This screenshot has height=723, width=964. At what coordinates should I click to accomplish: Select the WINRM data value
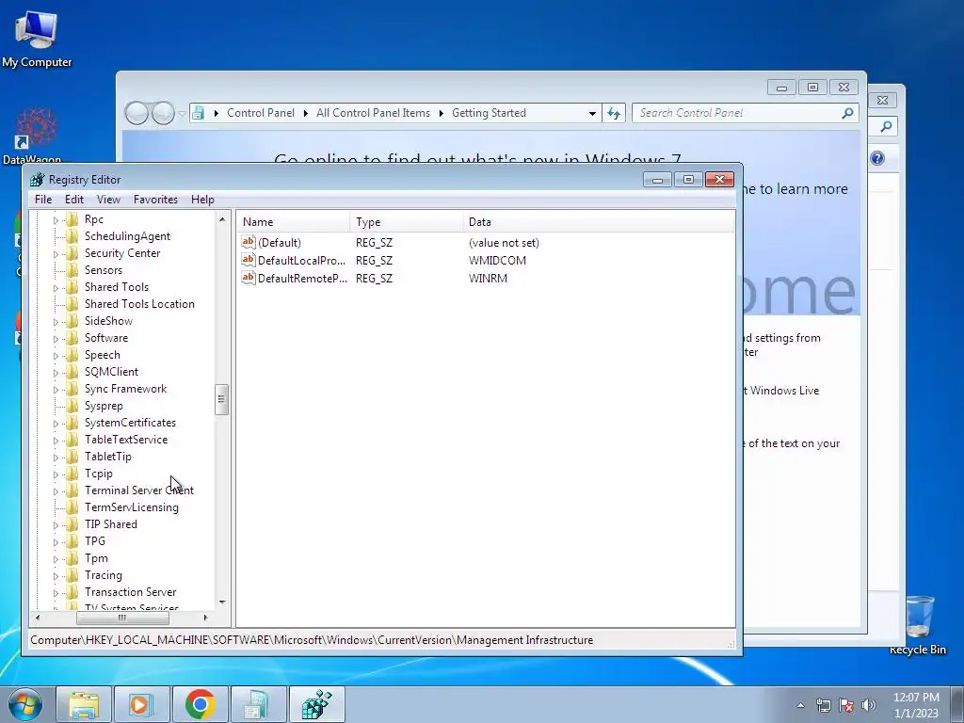point(488,279)
